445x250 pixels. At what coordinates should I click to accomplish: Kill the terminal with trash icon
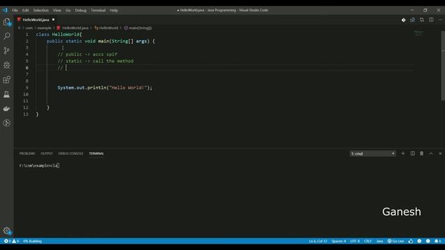(422, 153)
